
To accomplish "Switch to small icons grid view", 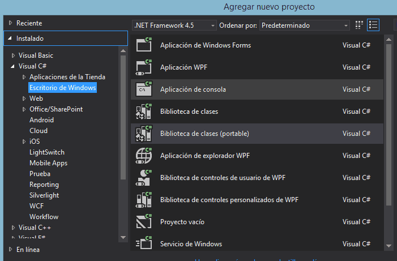I will tap(359, 25).
